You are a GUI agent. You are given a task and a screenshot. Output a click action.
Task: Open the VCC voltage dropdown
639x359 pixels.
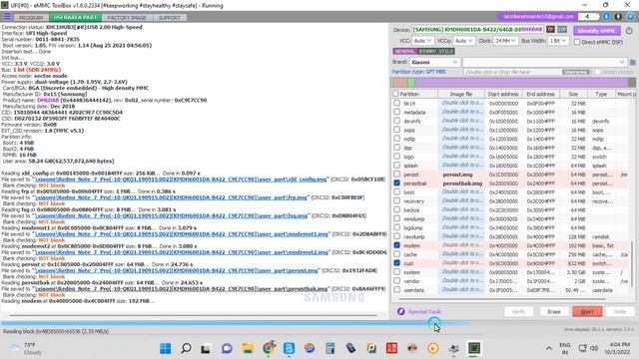pos(422,41)
